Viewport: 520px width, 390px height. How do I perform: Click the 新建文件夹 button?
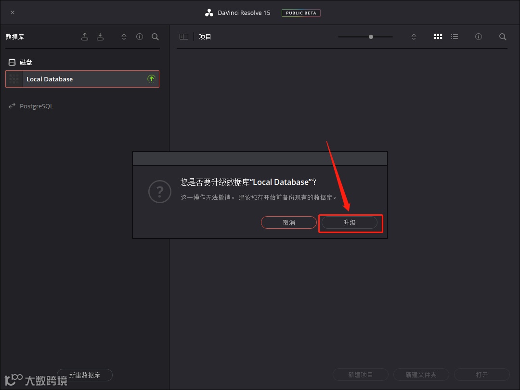tap(421, 375)
